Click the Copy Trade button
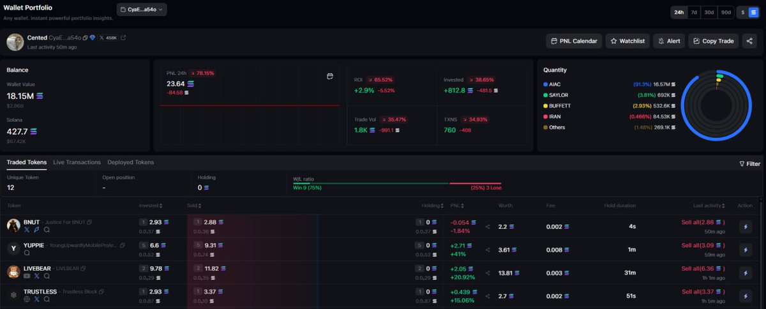766x309 pixels. (x=713, y=41)
